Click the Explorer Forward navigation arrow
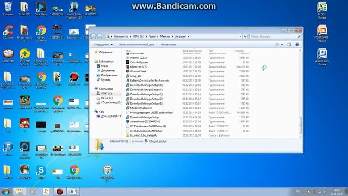 (100, 36)
